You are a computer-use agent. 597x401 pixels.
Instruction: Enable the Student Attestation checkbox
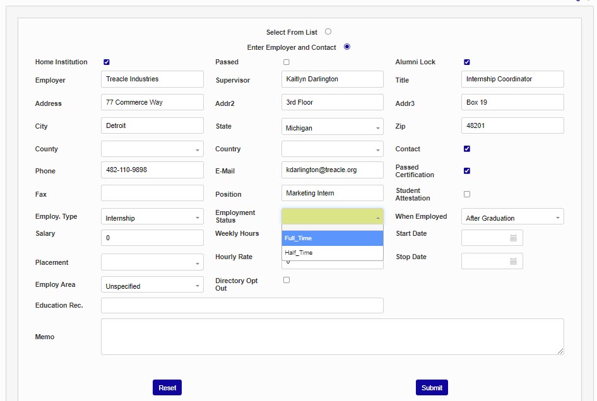467,194
